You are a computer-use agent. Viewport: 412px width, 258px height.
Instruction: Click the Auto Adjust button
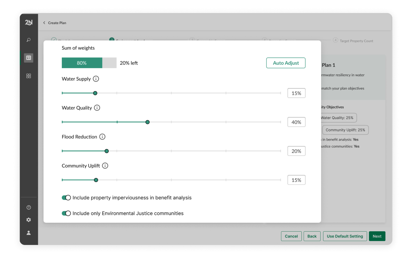pyautogui.click(x=285, y=63)
